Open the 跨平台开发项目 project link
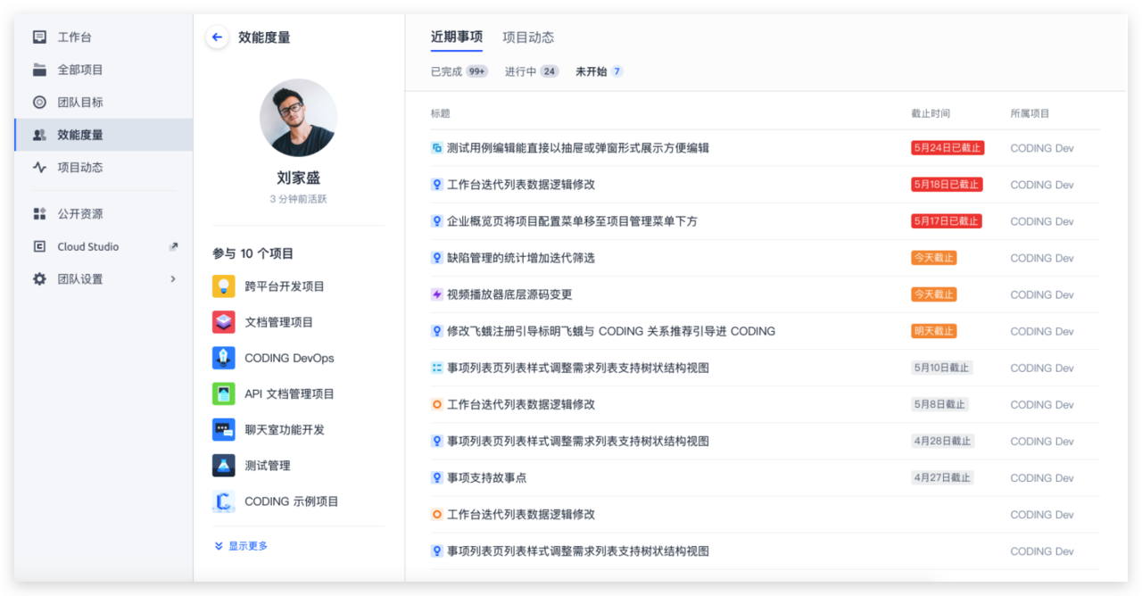Viewport: 1142px width, 596px height. [x=285, y=286]
